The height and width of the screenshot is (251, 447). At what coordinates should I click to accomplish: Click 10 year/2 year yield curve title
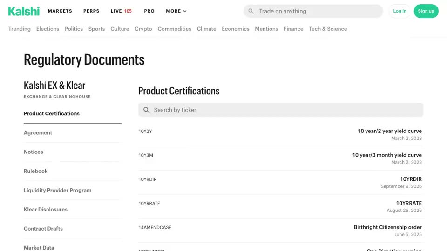click(x=390, y=131)
